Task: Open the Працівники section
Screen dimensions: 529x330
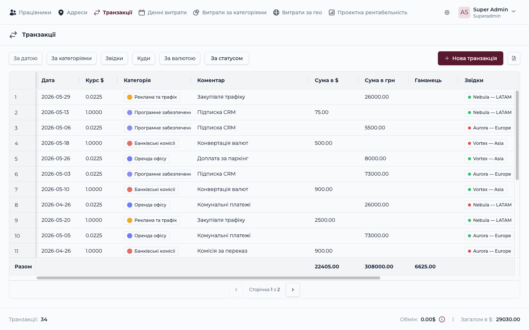Action: point(30,12)
